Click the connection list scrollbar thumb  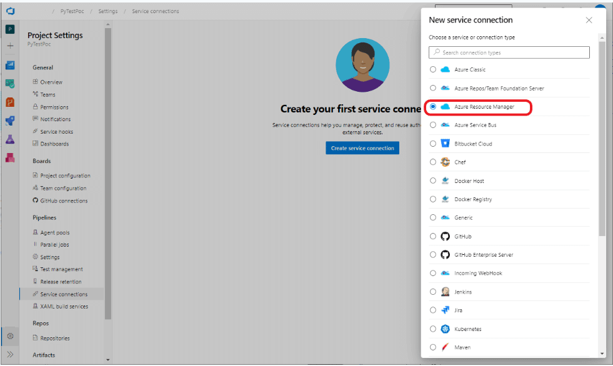click(602, 139)
